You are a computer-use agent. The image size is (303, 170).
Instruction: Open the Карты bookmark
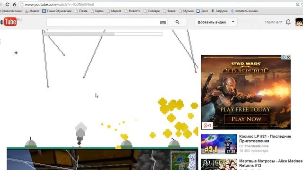click(97, 11)
